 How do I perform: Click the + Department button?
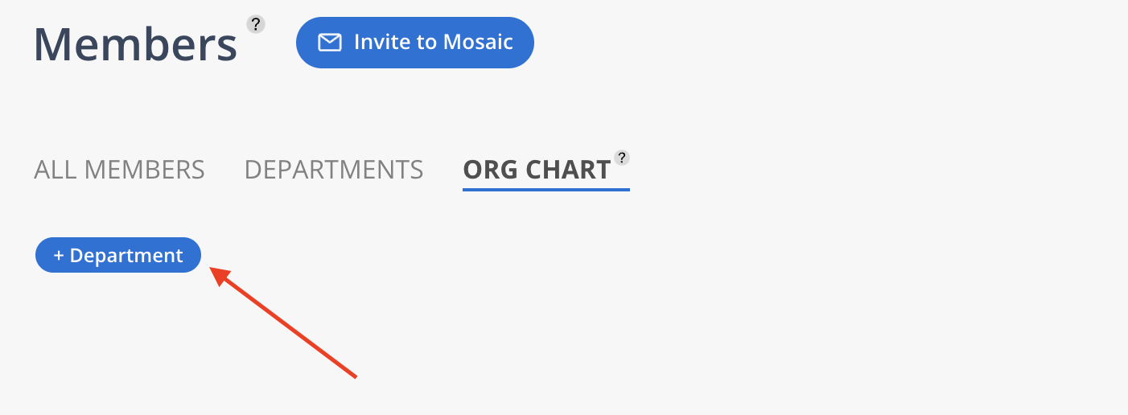point(118,256)
